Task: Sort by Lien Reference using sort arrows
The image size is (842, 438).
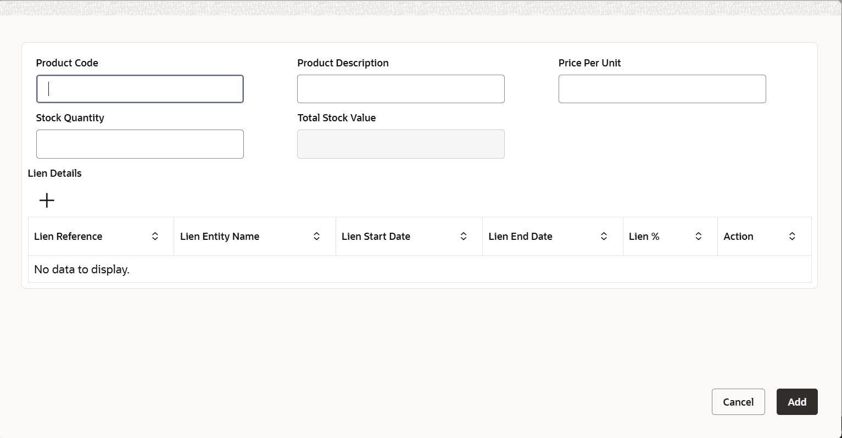Action: pos(155,236)
